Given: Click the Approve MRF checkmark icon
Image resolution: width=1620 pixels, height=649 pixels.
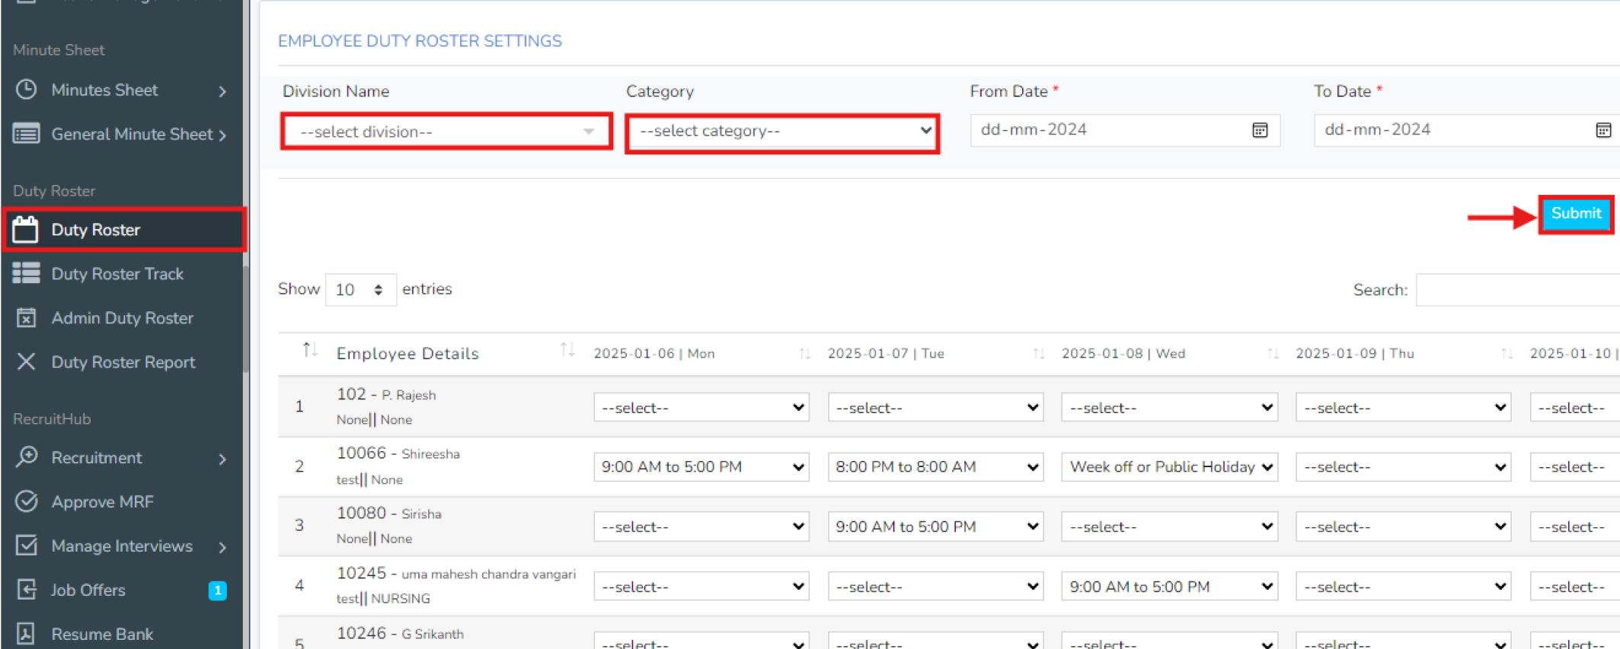Looking at the screenshot, I should [x=26, y=501].
